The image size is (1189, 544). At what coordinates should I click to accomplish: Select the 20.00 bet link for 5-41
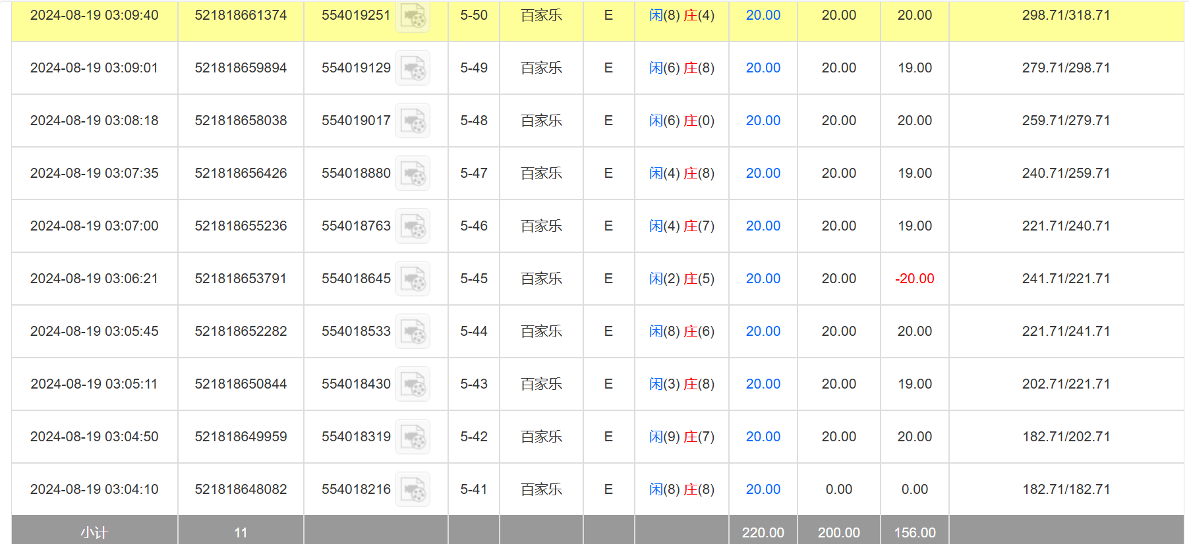(763, 489)
